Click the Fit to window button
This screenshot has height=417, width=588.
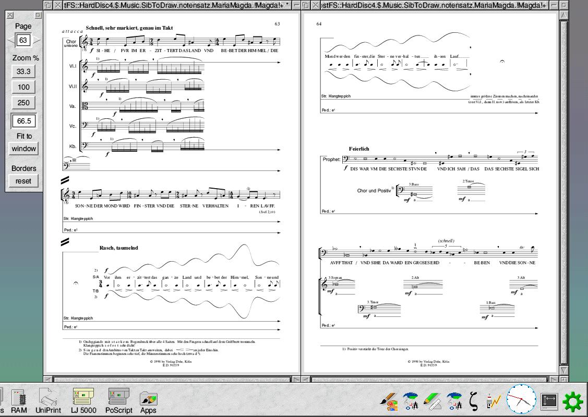(x=23, y=149)
